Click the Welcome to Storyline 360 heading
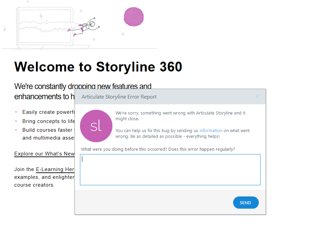313x232 pixels. (x=98, y=67)
